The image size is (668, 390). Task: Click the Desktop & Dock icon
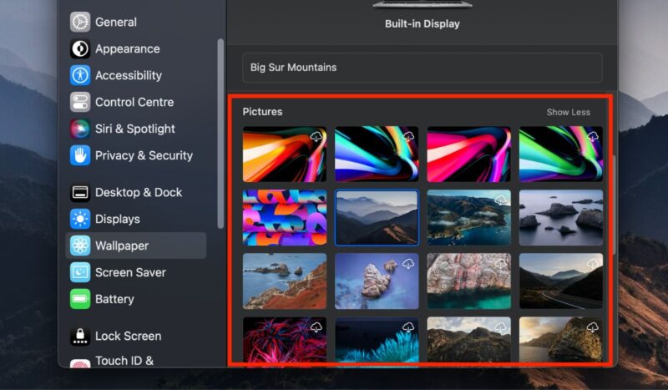80,193
